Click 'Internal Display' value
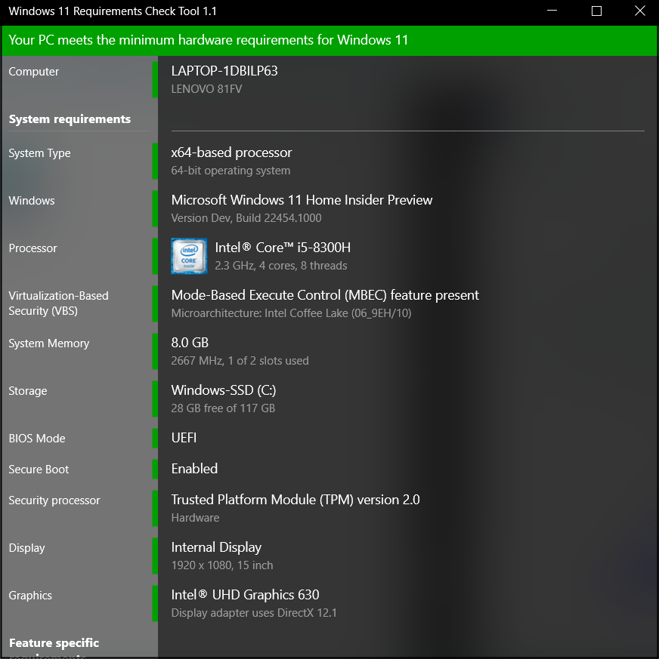Image resolution: width=659 pixels, height=659 pixels. coord(216,547)
